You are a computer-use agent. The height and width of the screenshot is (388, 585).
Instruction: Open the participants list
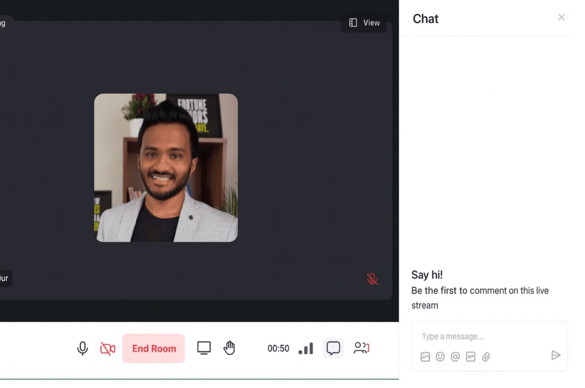[x=361, y=348]
